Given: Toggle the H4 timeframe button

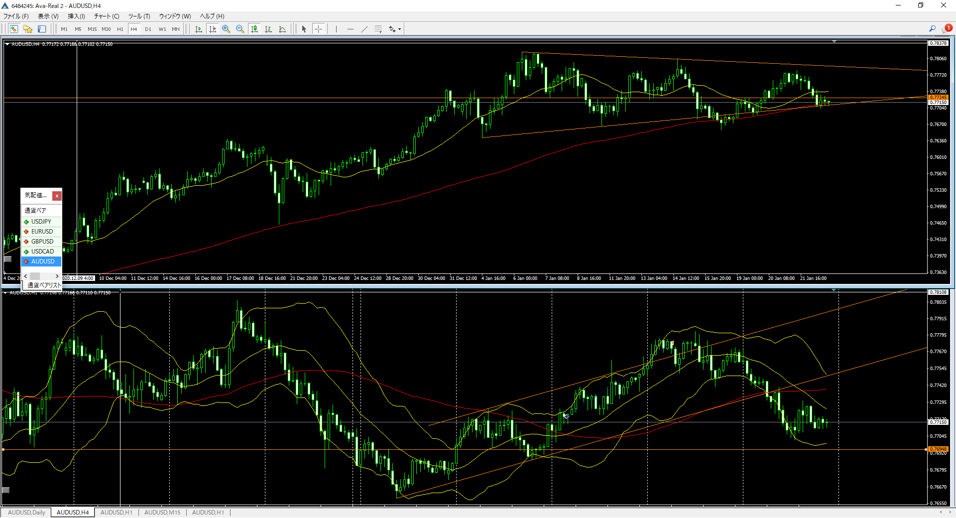Looking at the screenshot, I should click(134, 29).
